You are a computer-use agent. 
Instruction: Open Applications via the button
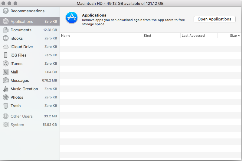(x=214, y=19)
